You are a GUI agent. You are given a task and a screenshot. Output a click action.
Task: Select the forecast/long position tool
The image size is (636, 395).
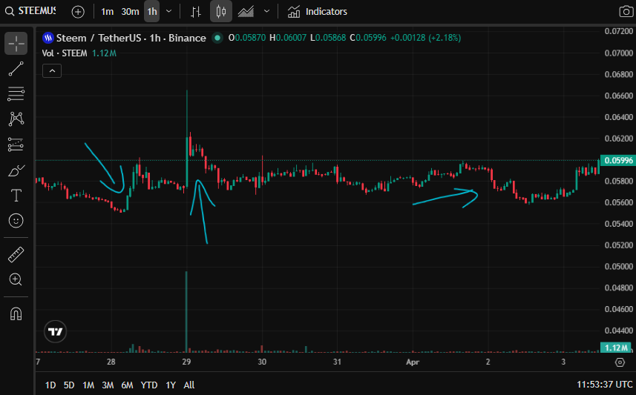pyautogui.click(x=16, y=145)
